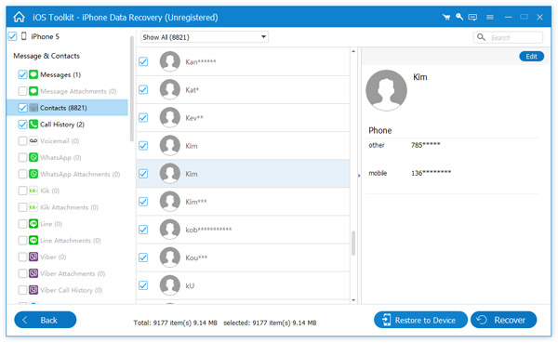The height and width of the screenshot is (343, 558).
Task: Select the WhatsApp Attachments icon
Action: pyautogui.click(x=33, y=174)
